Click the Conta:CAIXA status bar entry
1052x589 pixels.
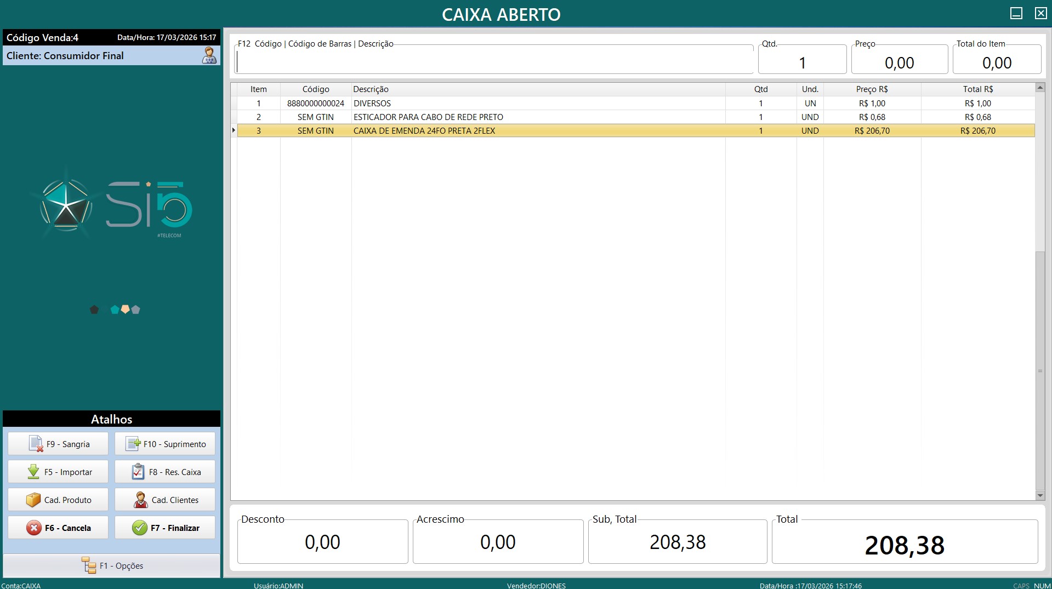21,585
